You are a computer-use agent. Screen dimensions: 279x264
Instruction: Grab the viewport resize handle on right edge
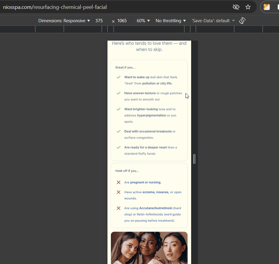pyautogui.click(x=194, y=159)
